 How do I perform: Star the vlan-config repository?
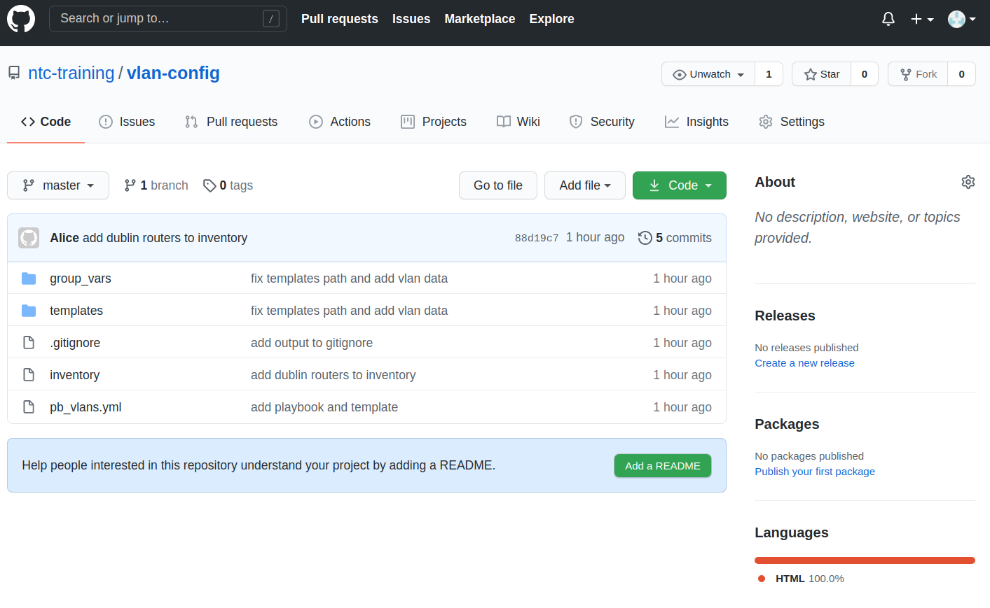click(821, 74)
